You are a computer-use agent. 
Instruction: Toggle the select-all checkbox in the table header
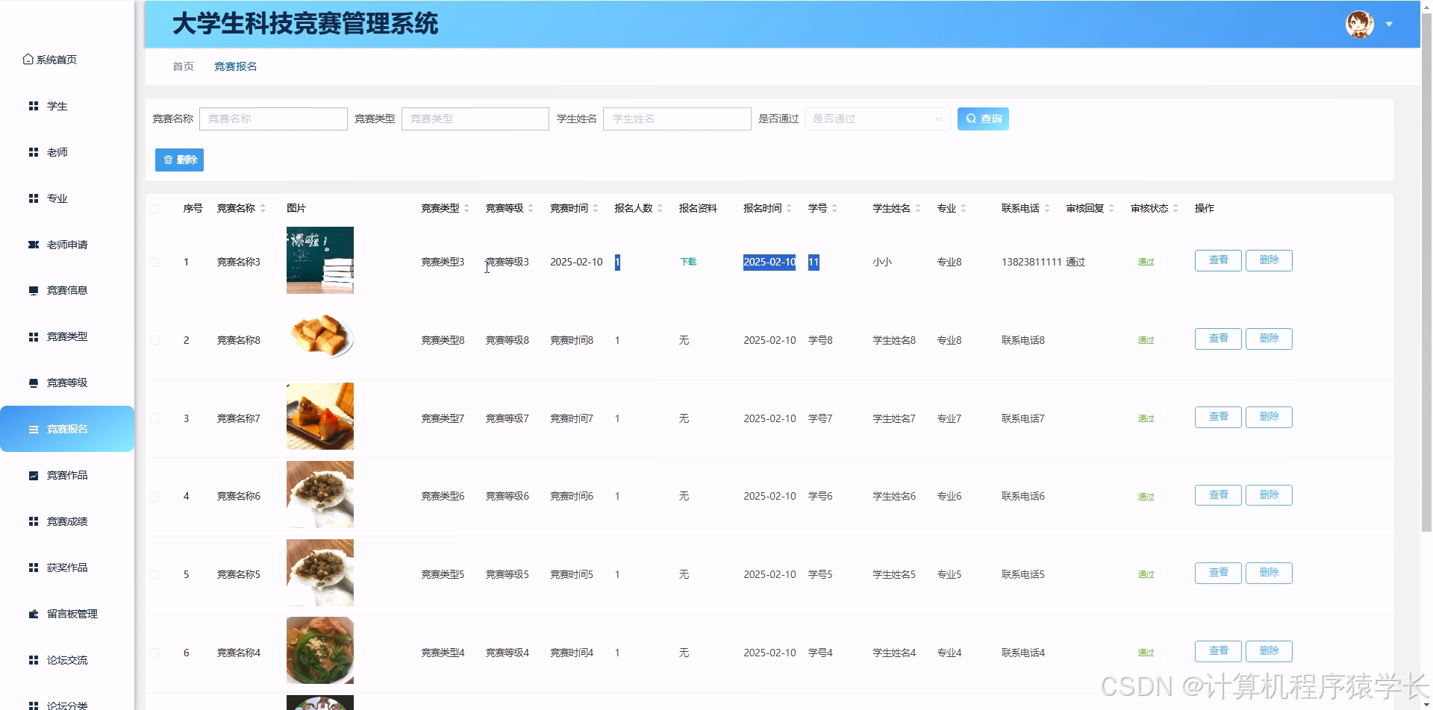[154, 208]
